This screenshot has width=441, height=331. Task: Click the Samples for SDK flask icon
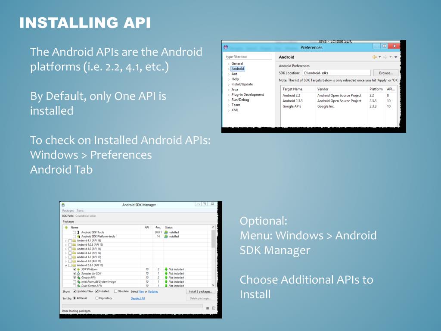point(78,274)
